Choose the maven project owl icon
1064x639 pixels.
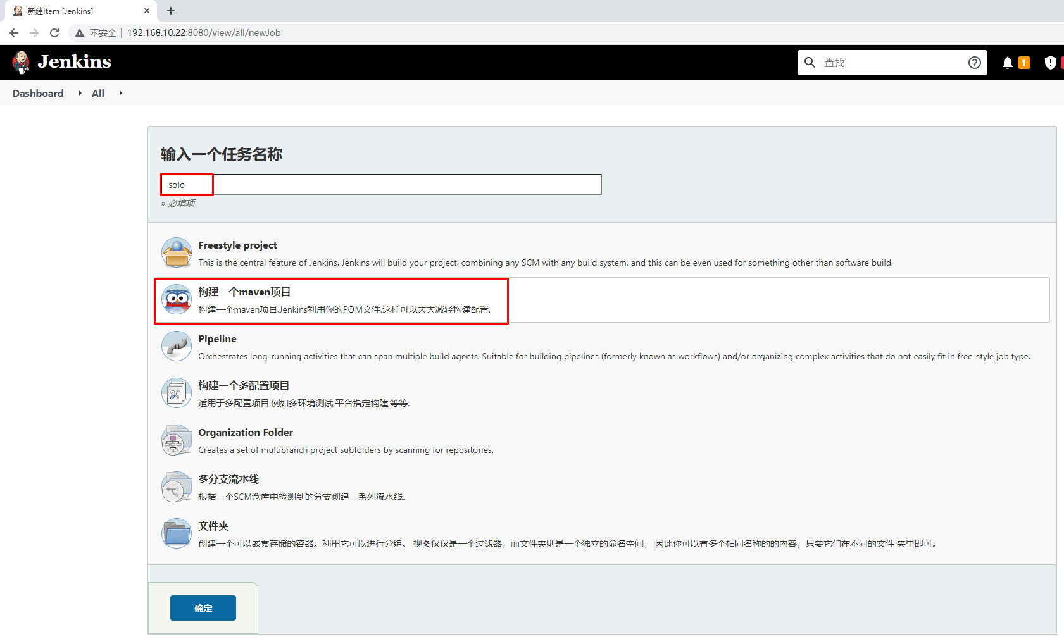click(x=177, y=299)
